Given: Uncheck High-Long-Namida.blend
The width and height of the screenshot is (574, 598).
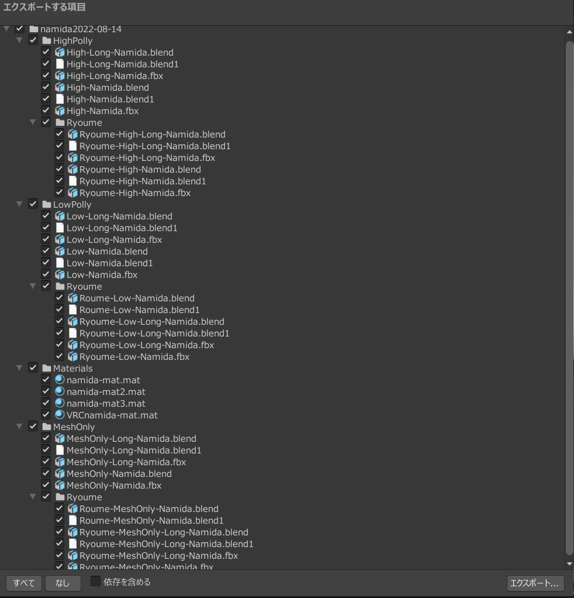Looking at the screenshot, I should pos(46,51).
